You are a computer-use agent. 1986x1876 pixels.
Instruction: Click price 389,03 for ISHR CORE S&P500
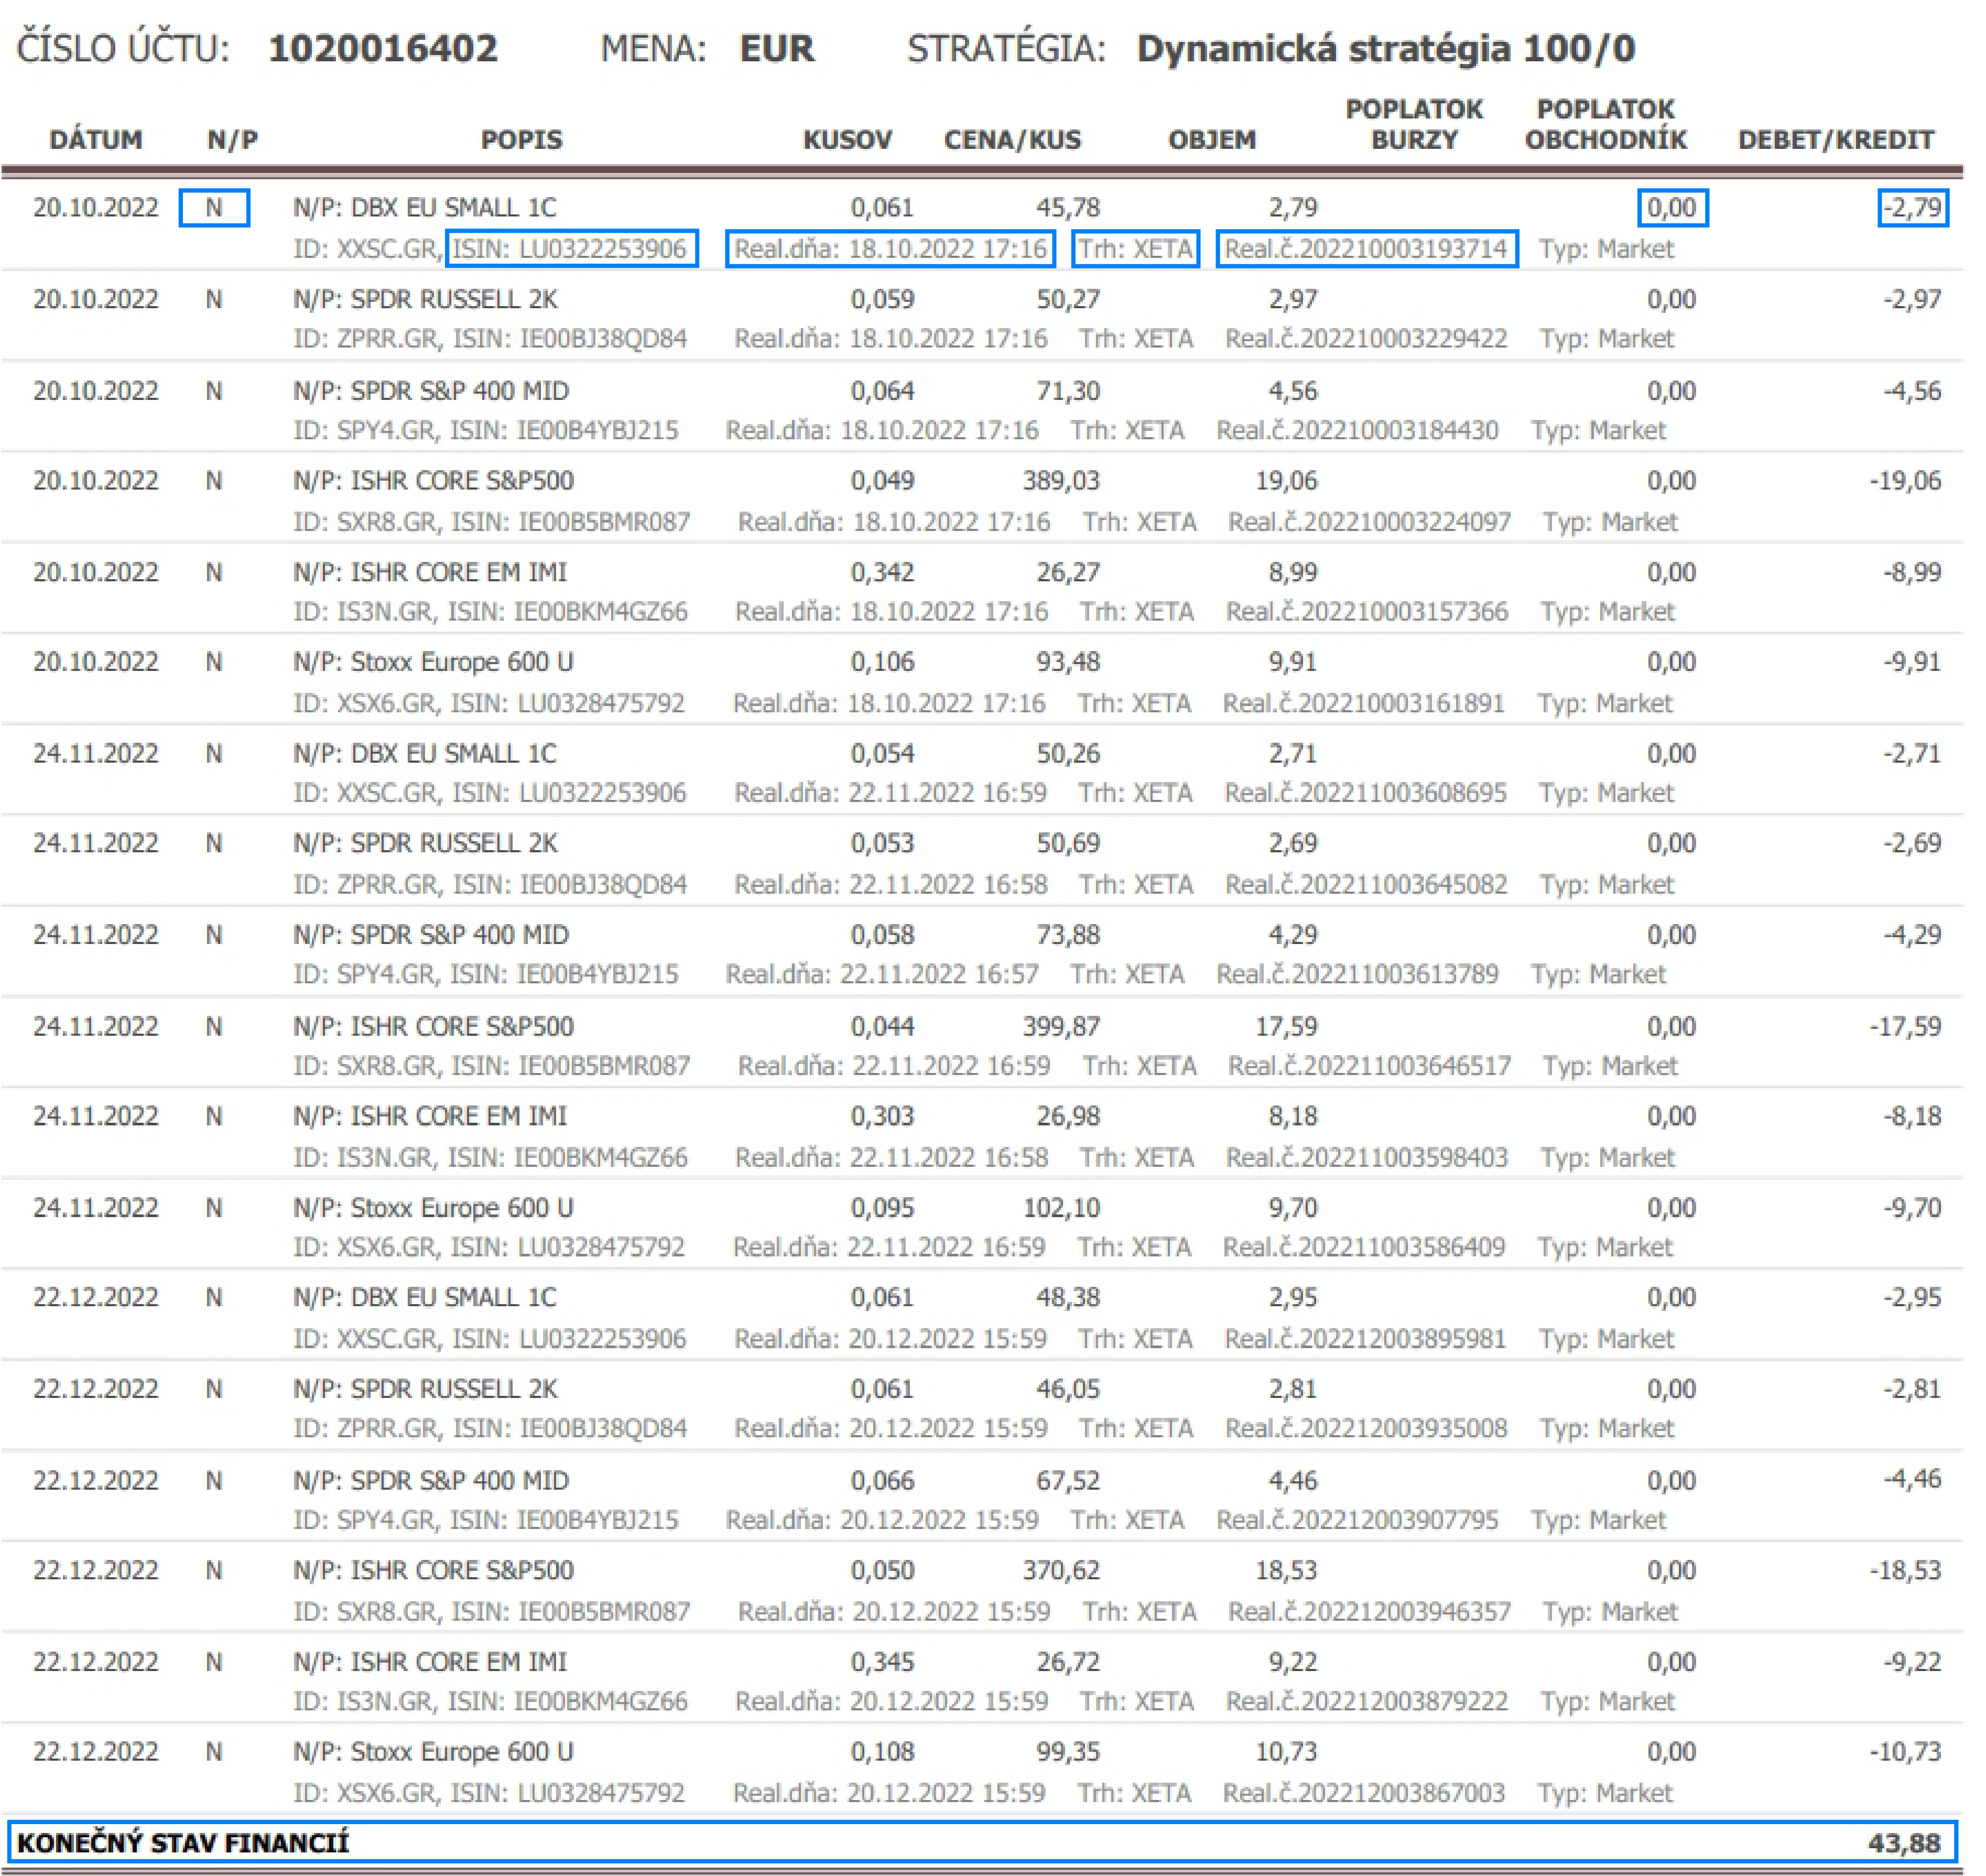1060,481
